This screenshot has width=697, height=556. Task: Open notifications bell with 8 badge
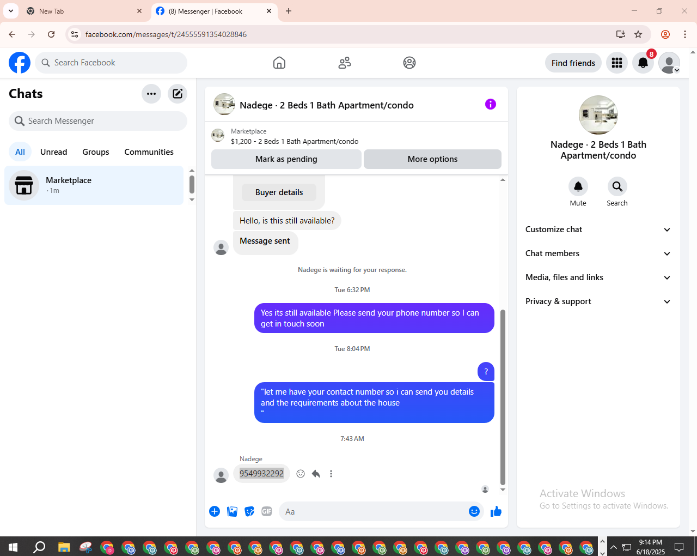(643, 63)
